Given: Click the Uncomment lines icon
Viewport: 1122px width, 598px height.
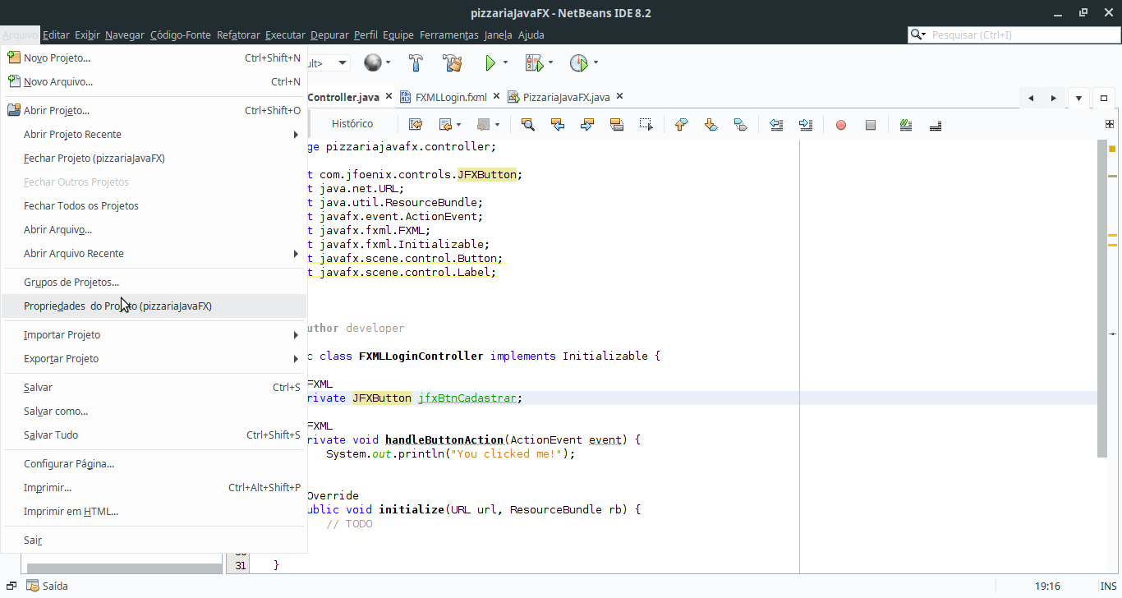Looking at the screenshot, I should pyautogui.click(x=935, y=125).
